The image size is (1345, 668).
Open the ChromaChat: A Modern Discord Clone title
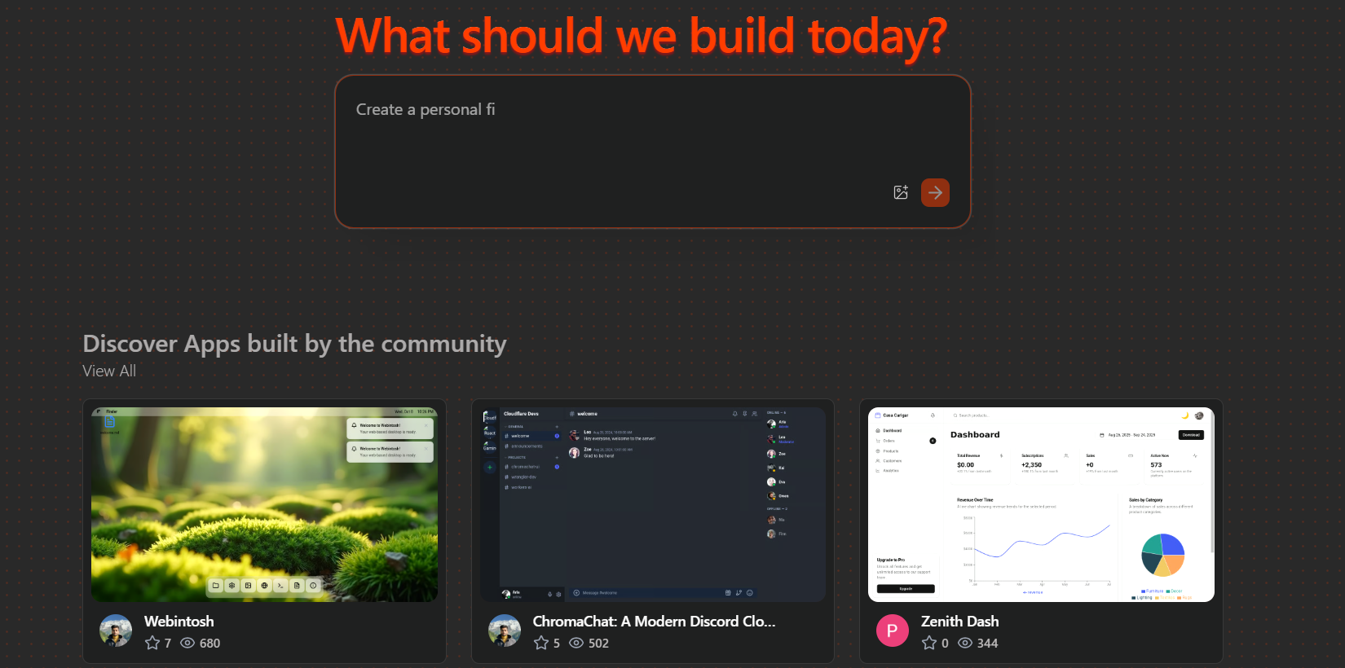pos(654,621)
